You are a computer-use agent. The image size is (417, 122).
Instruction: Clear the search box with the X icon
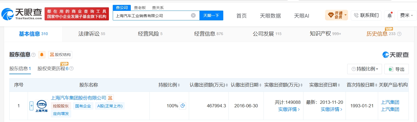[193, 15]
